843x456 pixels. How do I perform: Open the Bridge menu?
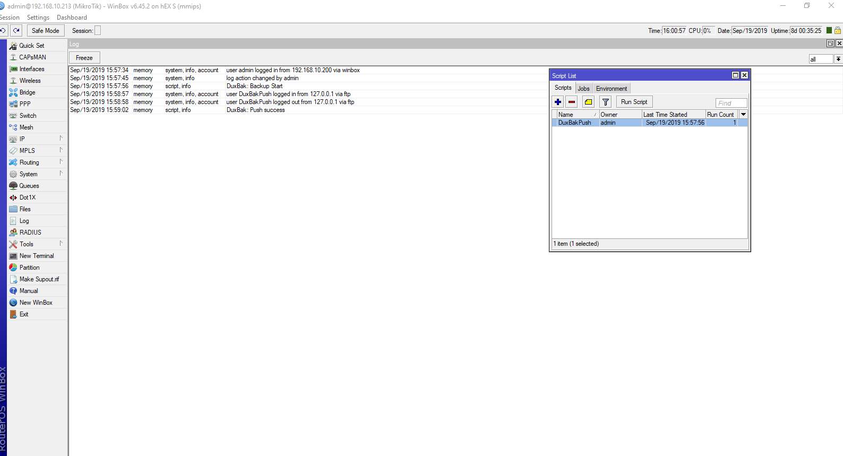(37, 92)
